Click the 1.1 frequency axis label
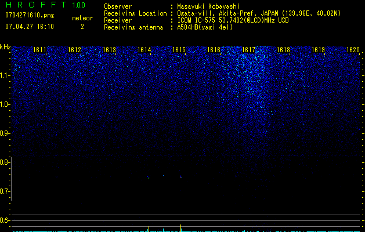The image size is (365, 232). 5,75
